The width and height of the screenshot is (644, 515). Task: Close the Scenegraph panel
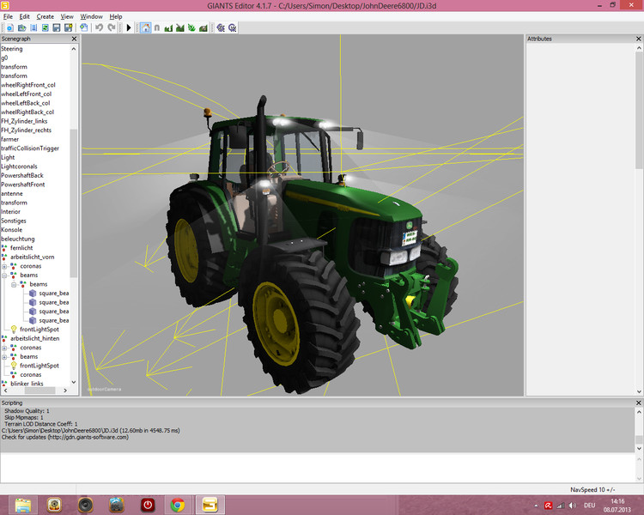[x=74, y=39]
